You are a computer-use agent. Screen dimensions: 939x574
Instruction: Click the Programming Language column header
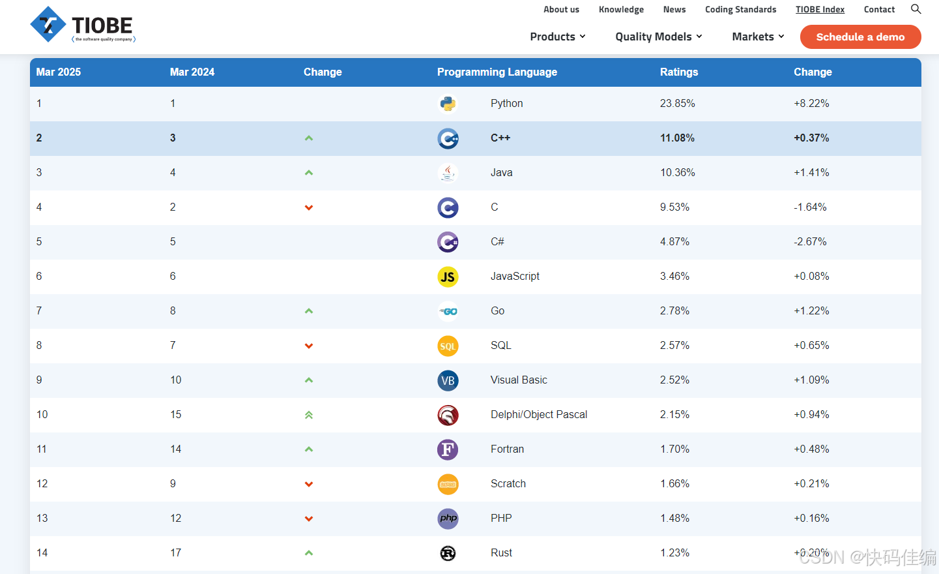(x=497, y=72)
